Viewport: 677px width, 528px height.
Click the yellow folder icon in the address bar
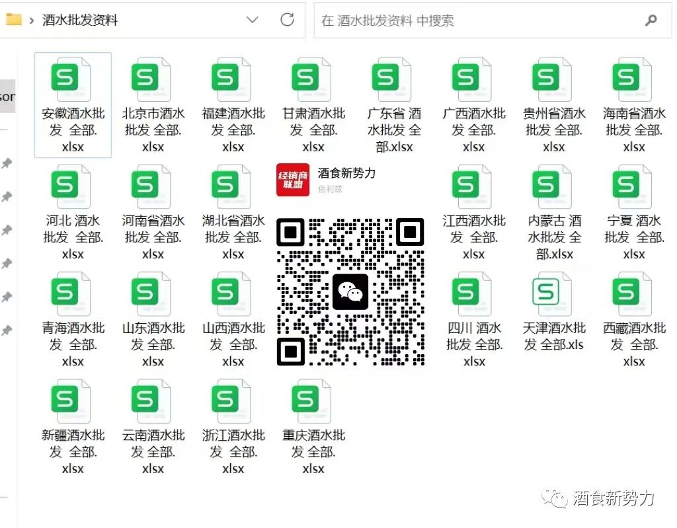13,20
